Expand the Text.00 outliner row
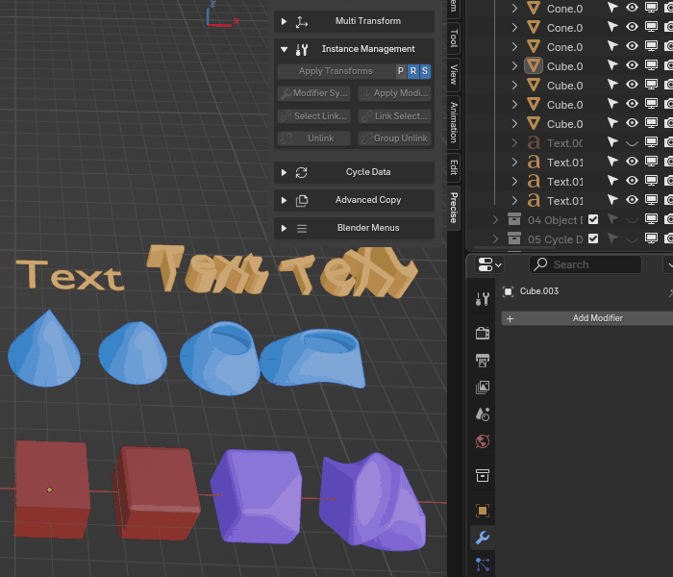The width and height of the screenshot is (673, 577). pos(514,143)
